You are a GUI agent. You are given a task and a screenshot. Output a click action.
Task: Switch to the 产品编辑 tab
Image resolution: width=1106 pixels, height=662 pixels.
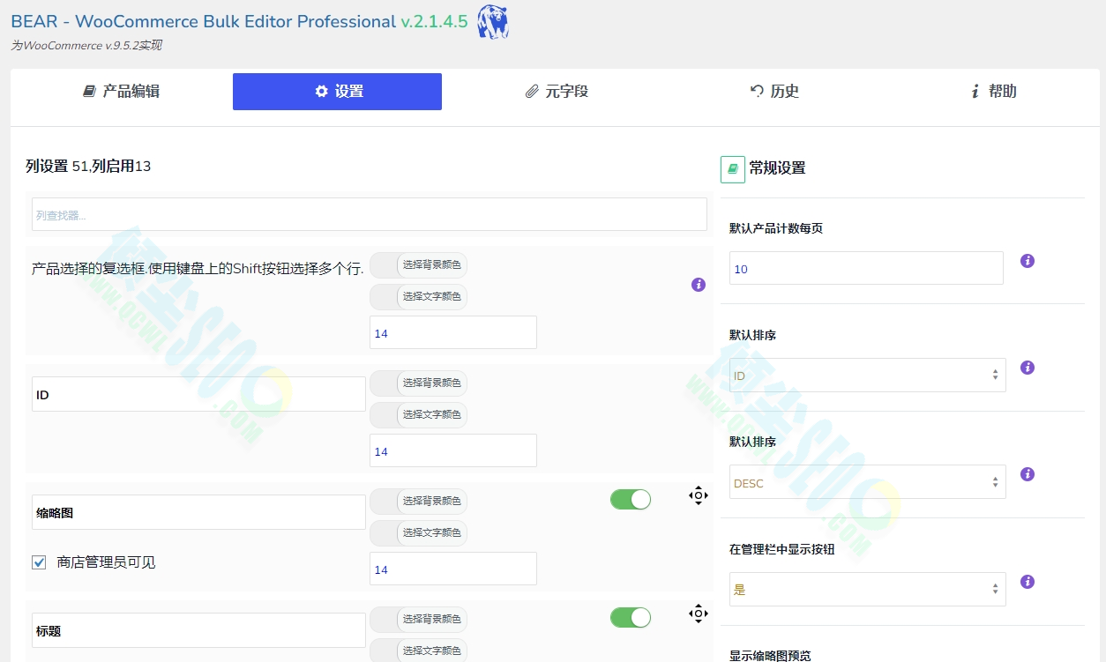(122, 92)
